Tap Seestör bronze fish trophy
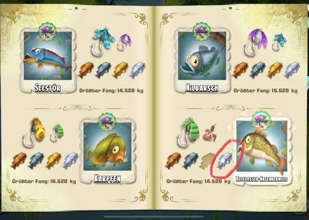The width and height of the screenshot is (309, 220). (x=86, y=70)
